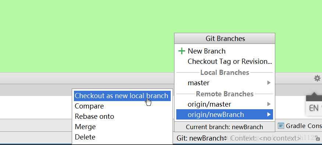
Task: Expand the origin/newBranch submenu arrow
Action: point(269,114)
